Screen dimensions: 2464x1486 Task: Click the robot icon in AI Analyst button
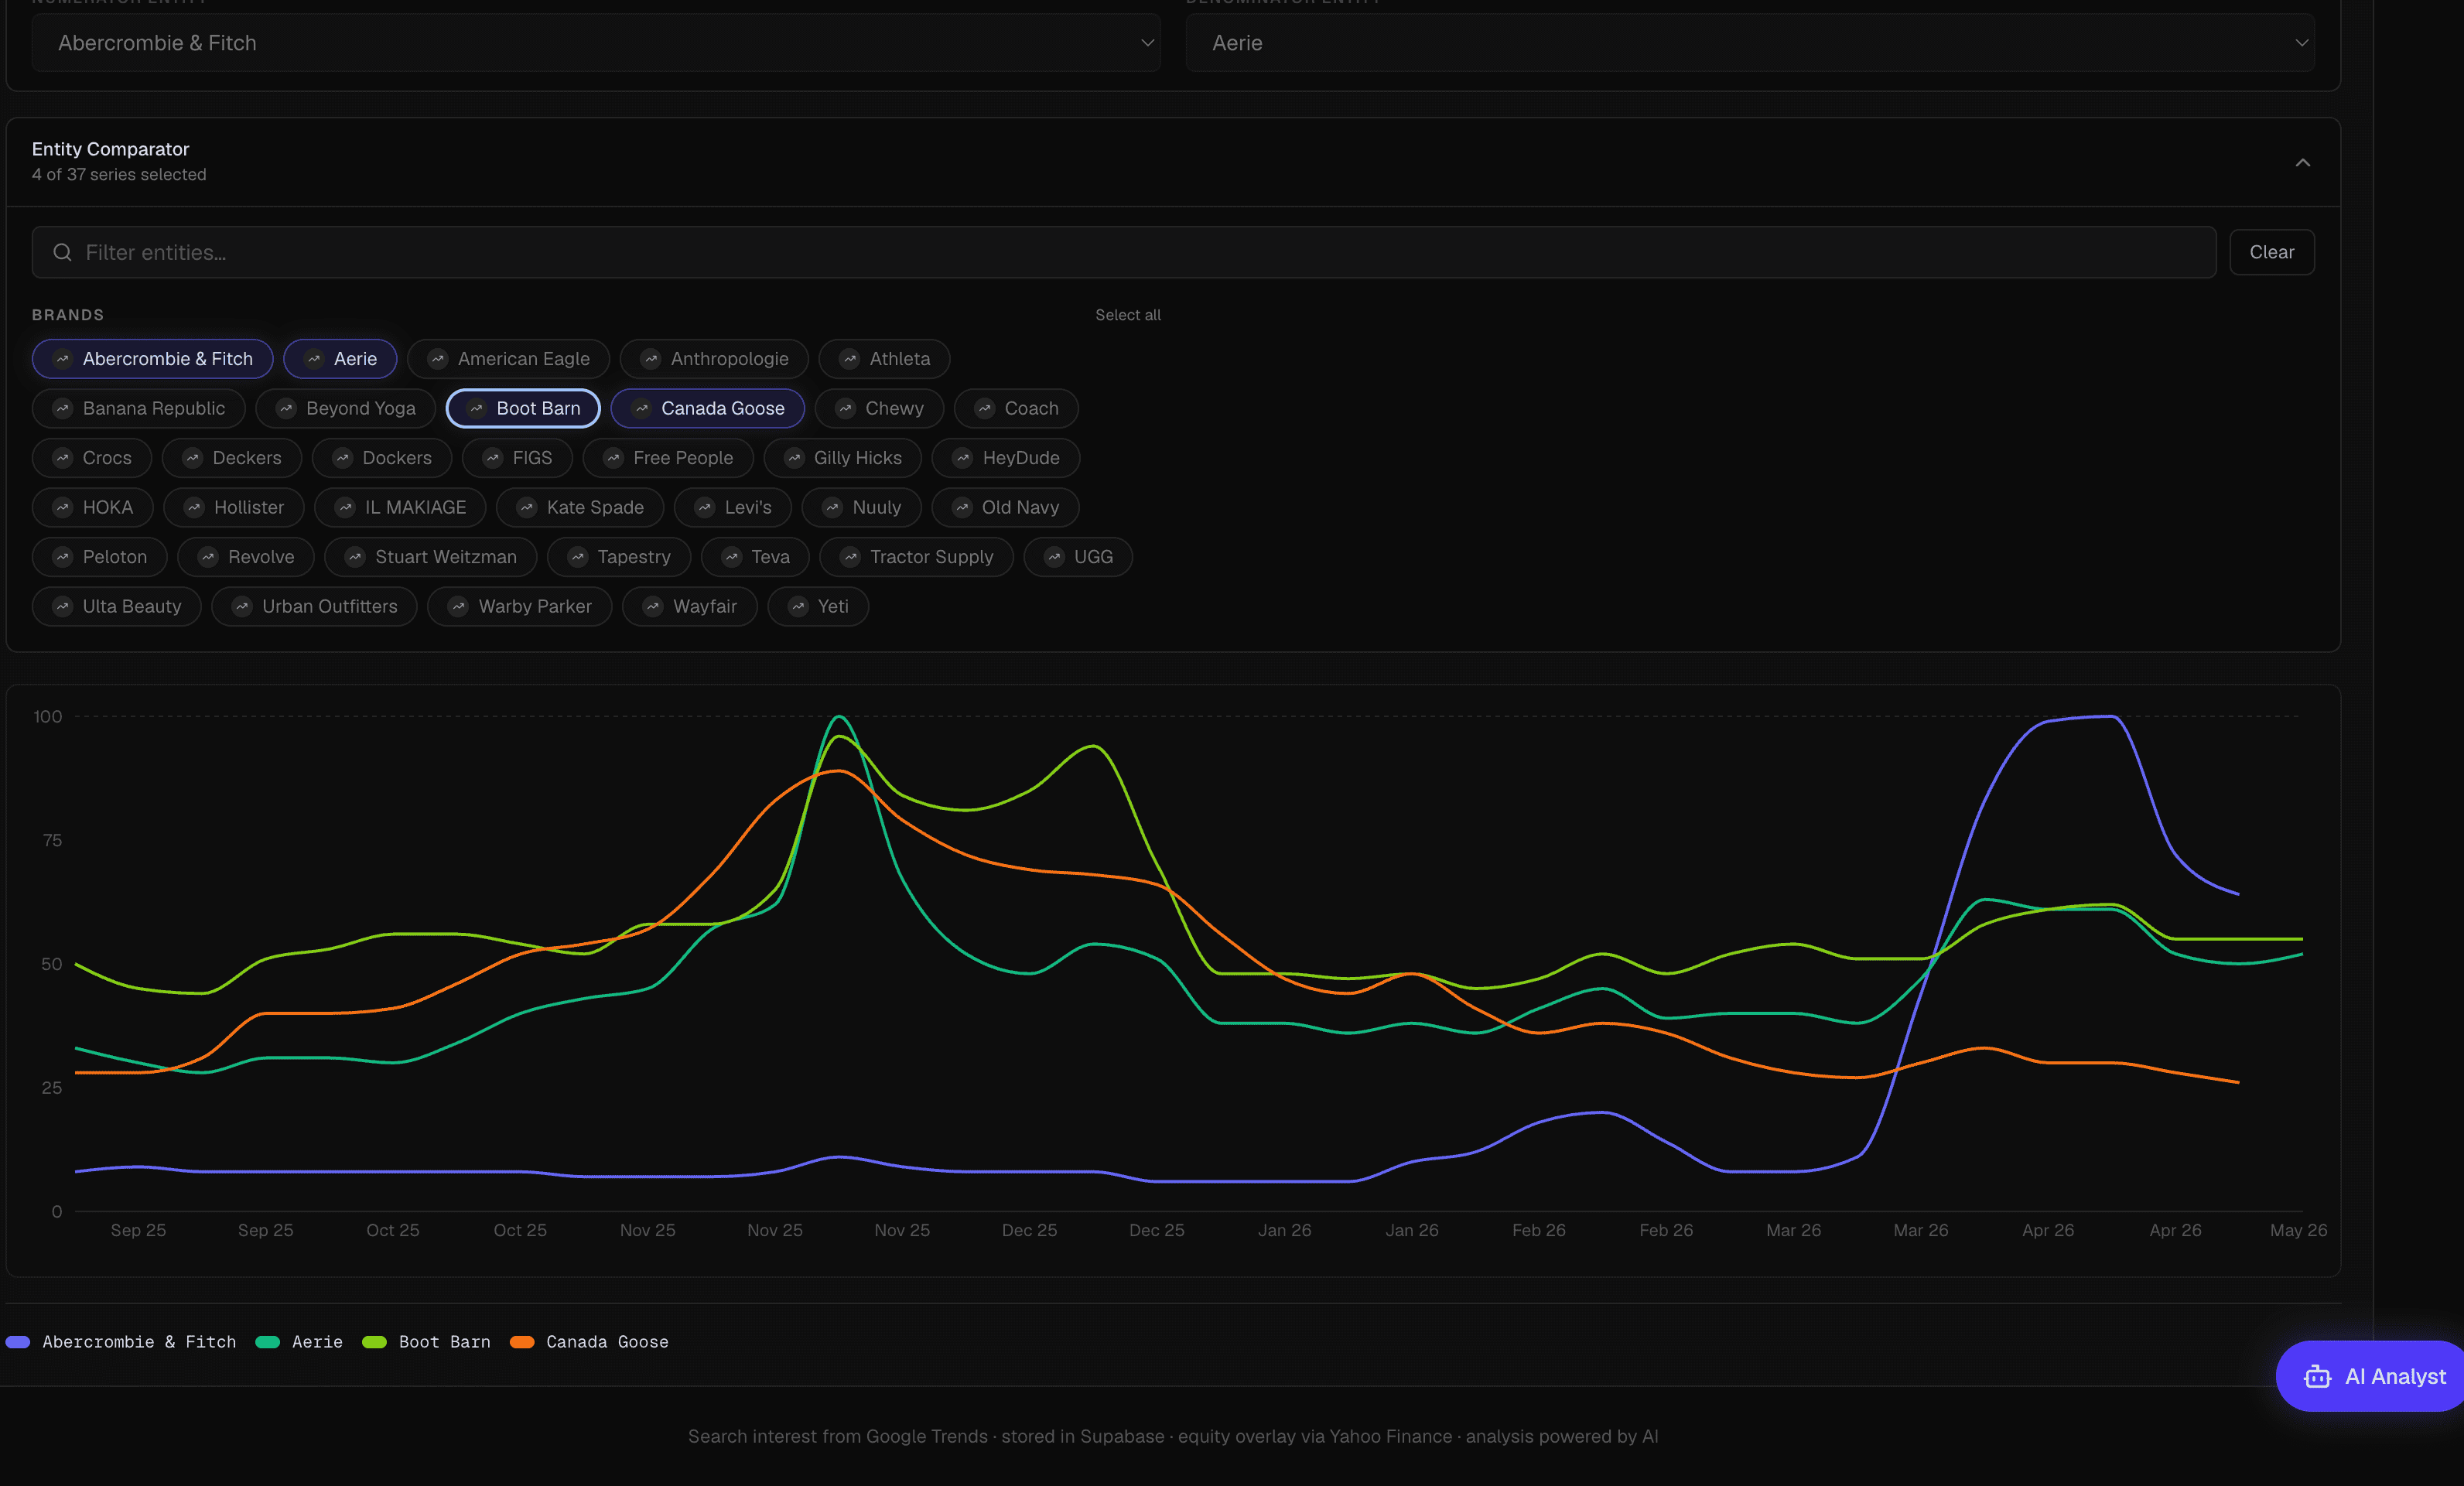[2317, 1377]
